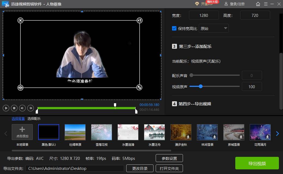Open 参数设置 parameter settings
This screenshot has height=174, width=283.
click(169, 158)
